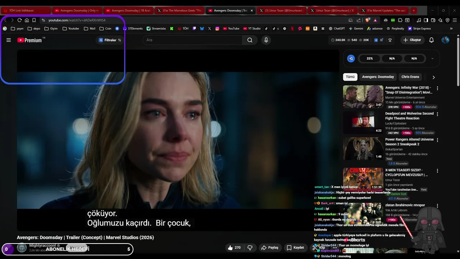Viewport: 460px width, 259px height.
Task: Switch to the '(1) Umur Tezer' tab
Action: (x=282, y=10)
